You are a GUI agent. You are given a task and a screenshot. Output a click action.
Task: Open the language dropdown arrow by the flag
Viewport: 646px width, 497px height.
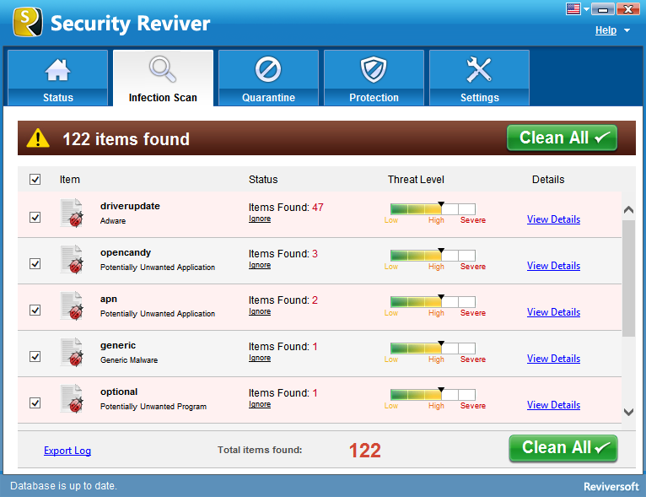click(586, 9)
